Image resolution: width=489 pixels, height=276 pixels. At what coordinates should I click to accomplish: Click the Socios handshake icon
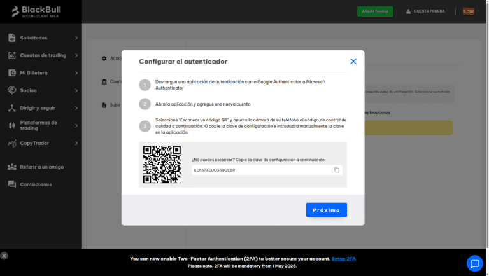point(12,90)
